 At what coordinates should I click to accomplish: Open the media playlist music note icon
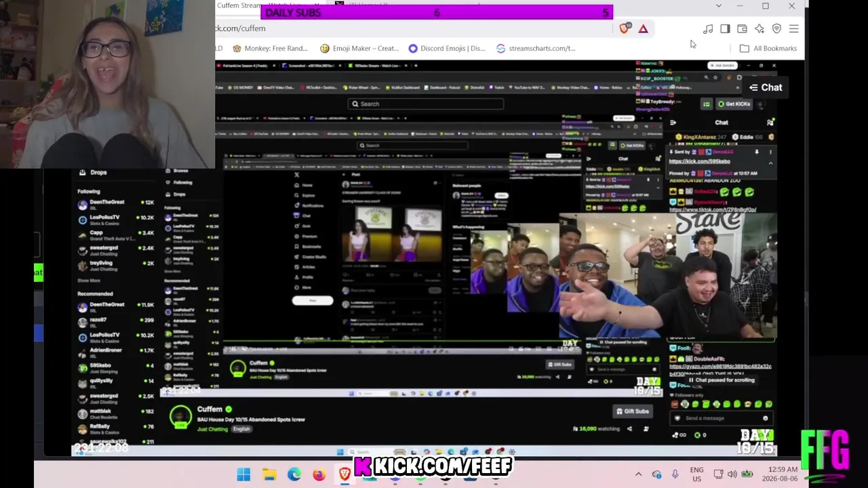click(708, 29)
